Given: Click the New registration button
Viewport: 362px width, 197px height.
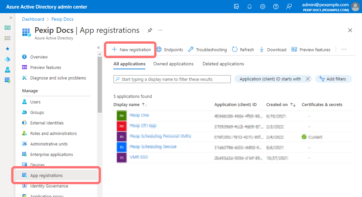Looking at the screenshot, I should [131, 50].
